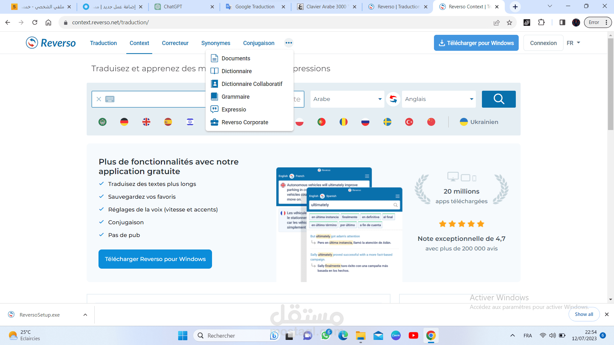Expand the Anglais target language dropdown

tap(438, 99)
